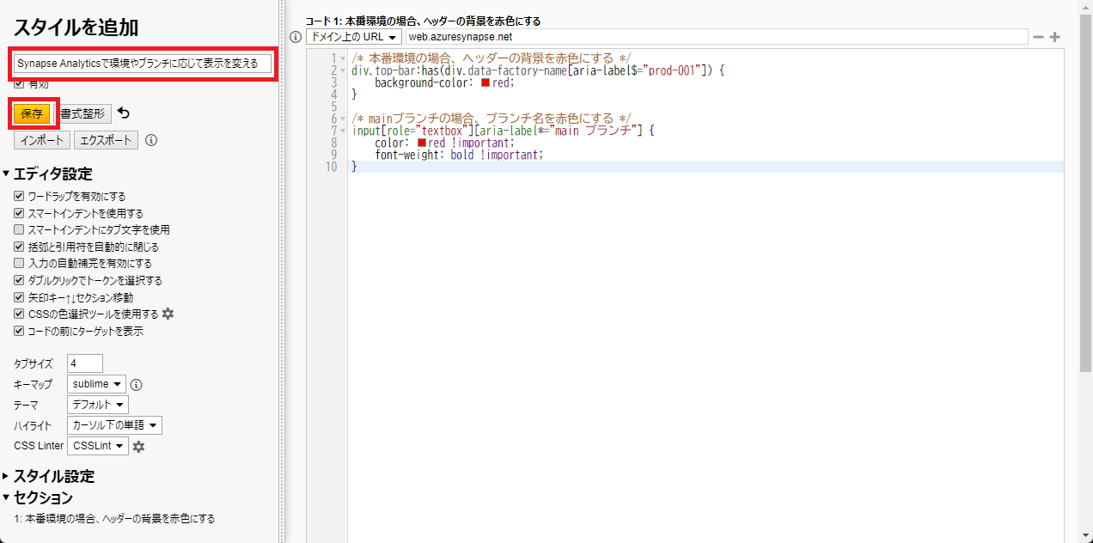The image size is (1093, 543).
Task: Click the 保存 button
Action: [32, 113]
